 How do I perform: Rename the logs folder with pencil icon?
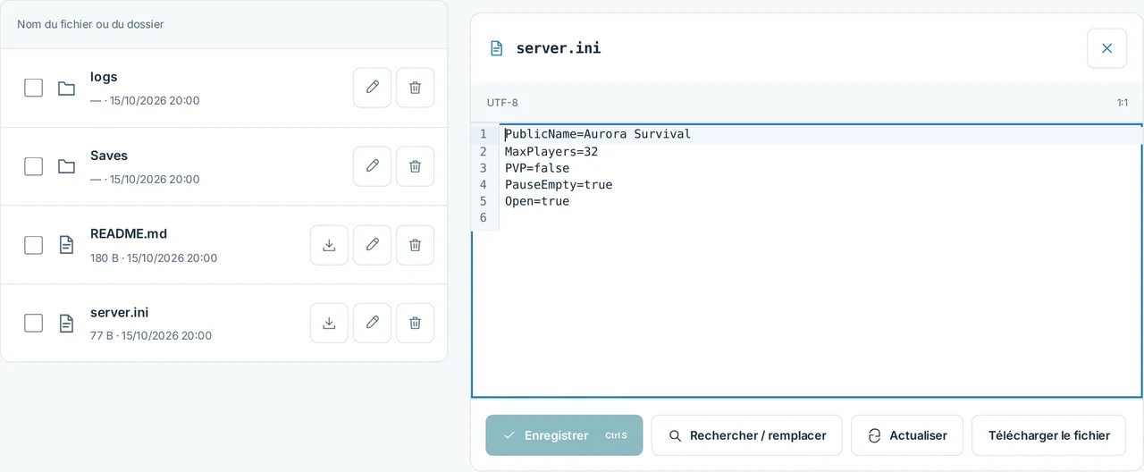pos(372,88)
